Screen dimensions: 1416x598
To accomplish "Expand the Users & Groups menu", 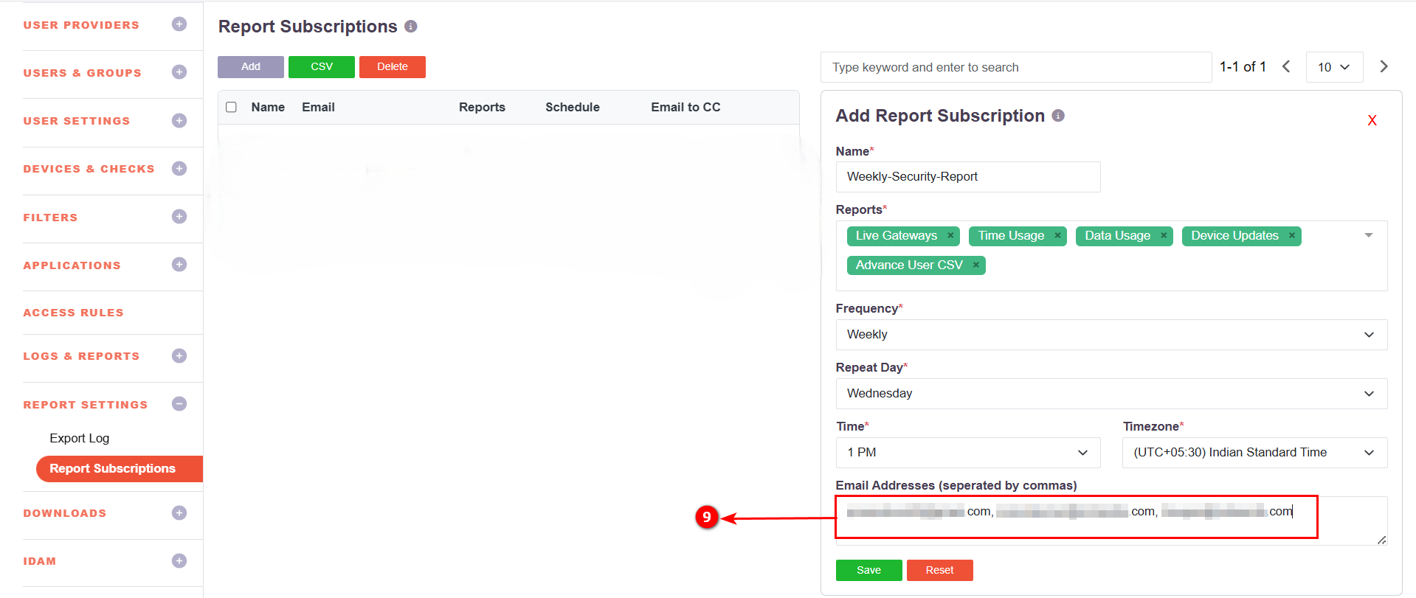I will [x=179, y=72].
